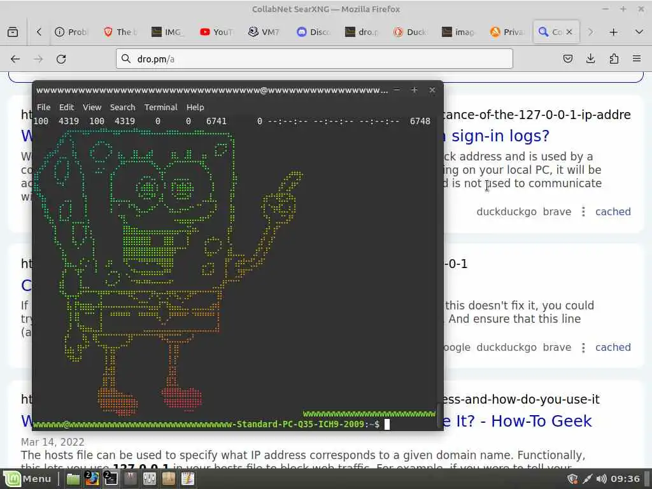Open the package box taskbar icon

pyautogui.click(x=168, y=479)
